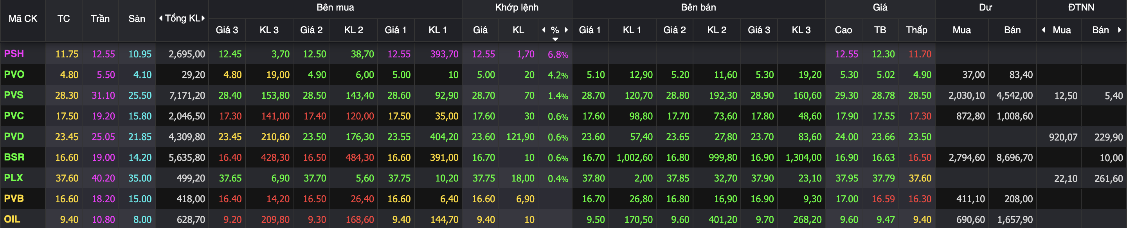Click the ĐTNN group header
Image resolution: width=1127 pixels, height=228 pixels.
pos(1081,7)
